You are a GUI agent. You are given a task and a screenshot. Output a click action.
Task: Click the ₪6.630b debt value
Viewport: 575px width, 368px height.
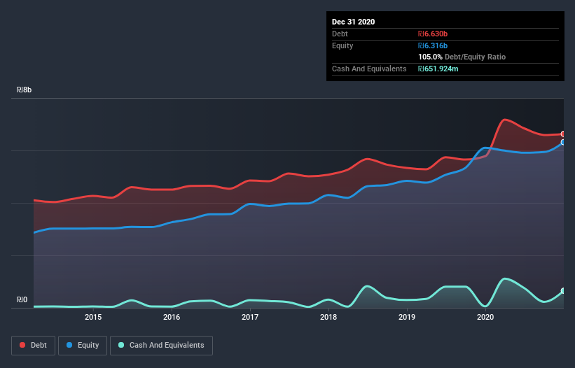click(433, 34)
